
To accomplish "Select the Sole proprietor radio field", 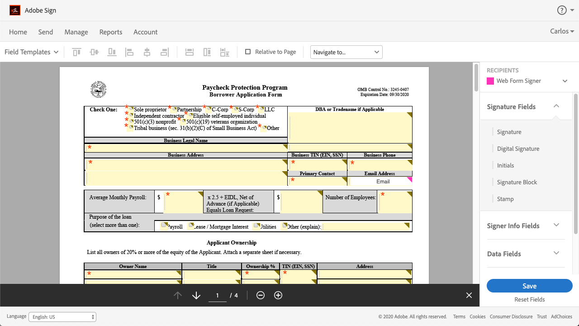I will (130, 110).
